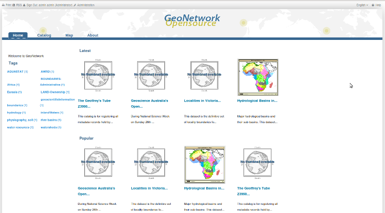Click the Help question-mark icon
385x213 pixels.
372,5
